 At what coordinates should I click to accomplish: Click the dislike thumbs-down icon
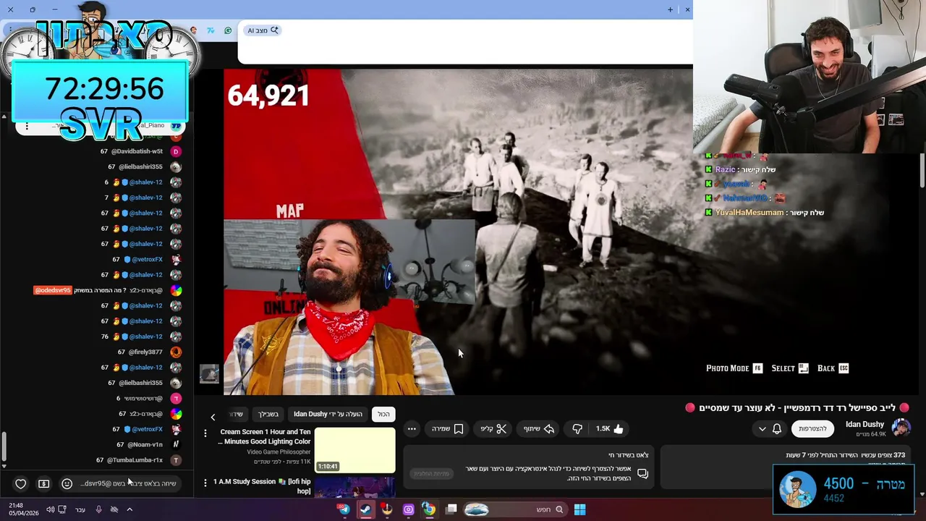coord(577,428)
